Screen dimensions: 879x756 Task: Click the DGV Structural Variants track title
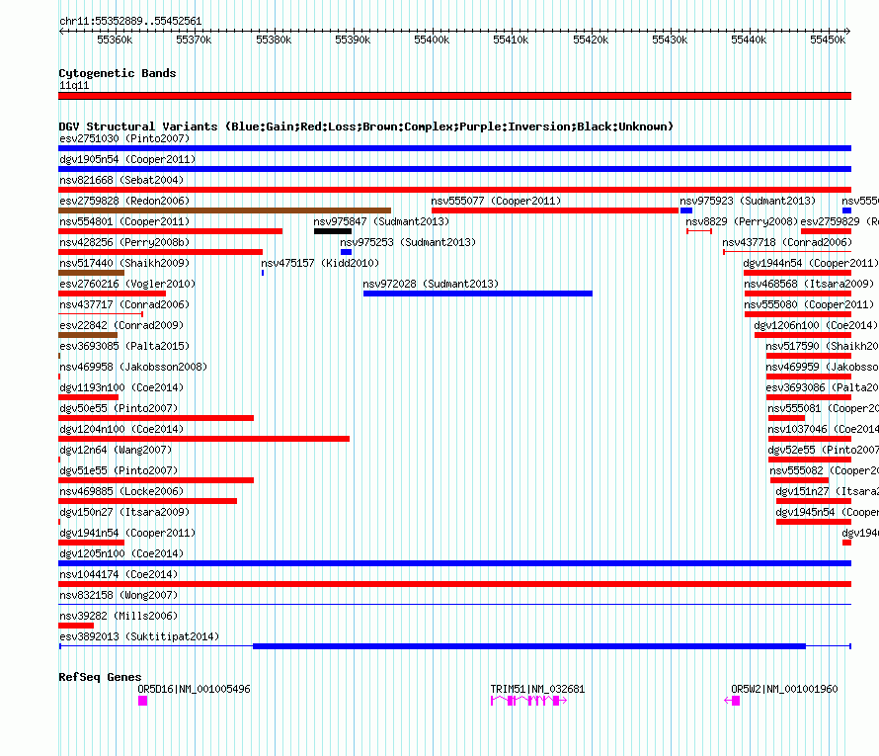(366, 126)
